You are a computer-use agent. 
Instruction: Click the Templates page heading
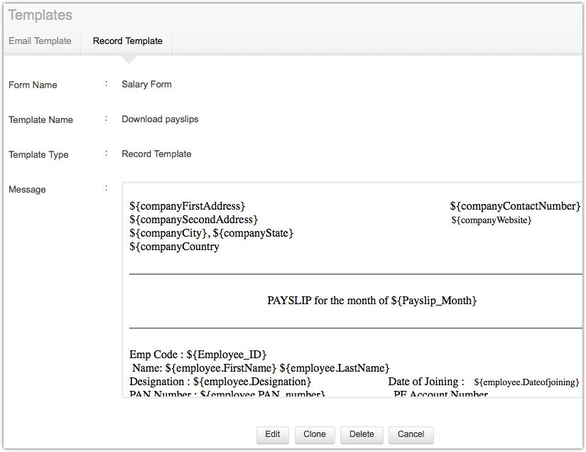click(x=40, y=15)
